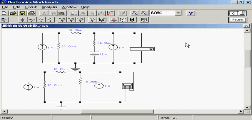Open the Indicators parts bin

114,20
